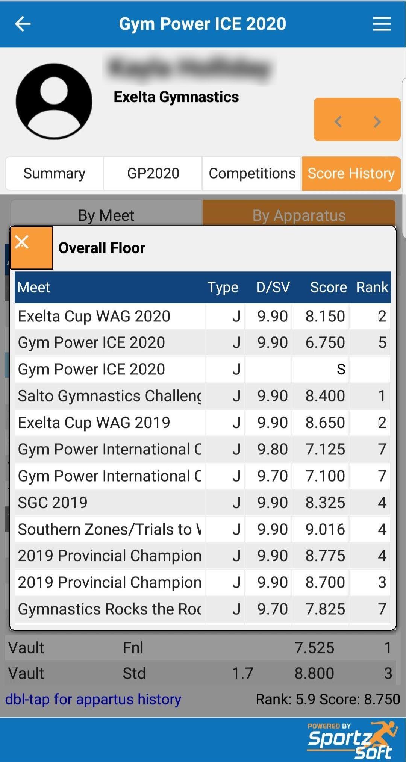Click the SportzSoft logo
The width and height of the screenshot is (406, 762).
pyautogui.click(x=353, y=739)
